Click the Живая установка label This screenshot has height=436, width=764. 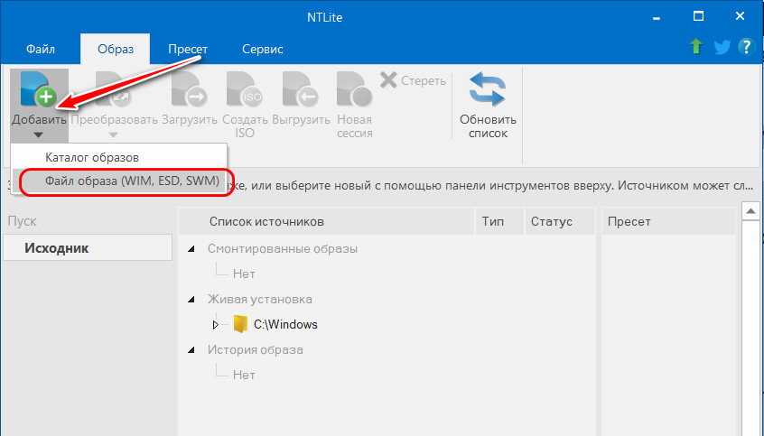point(260,299)
